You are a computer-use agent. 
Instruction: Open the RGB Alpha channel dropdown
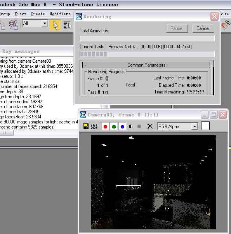pyautogui.click(x=177, y=127)
